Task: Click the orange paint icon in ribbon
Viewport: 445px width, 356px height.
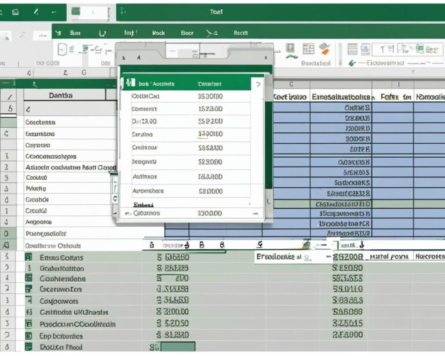Action: pos(324,49)
